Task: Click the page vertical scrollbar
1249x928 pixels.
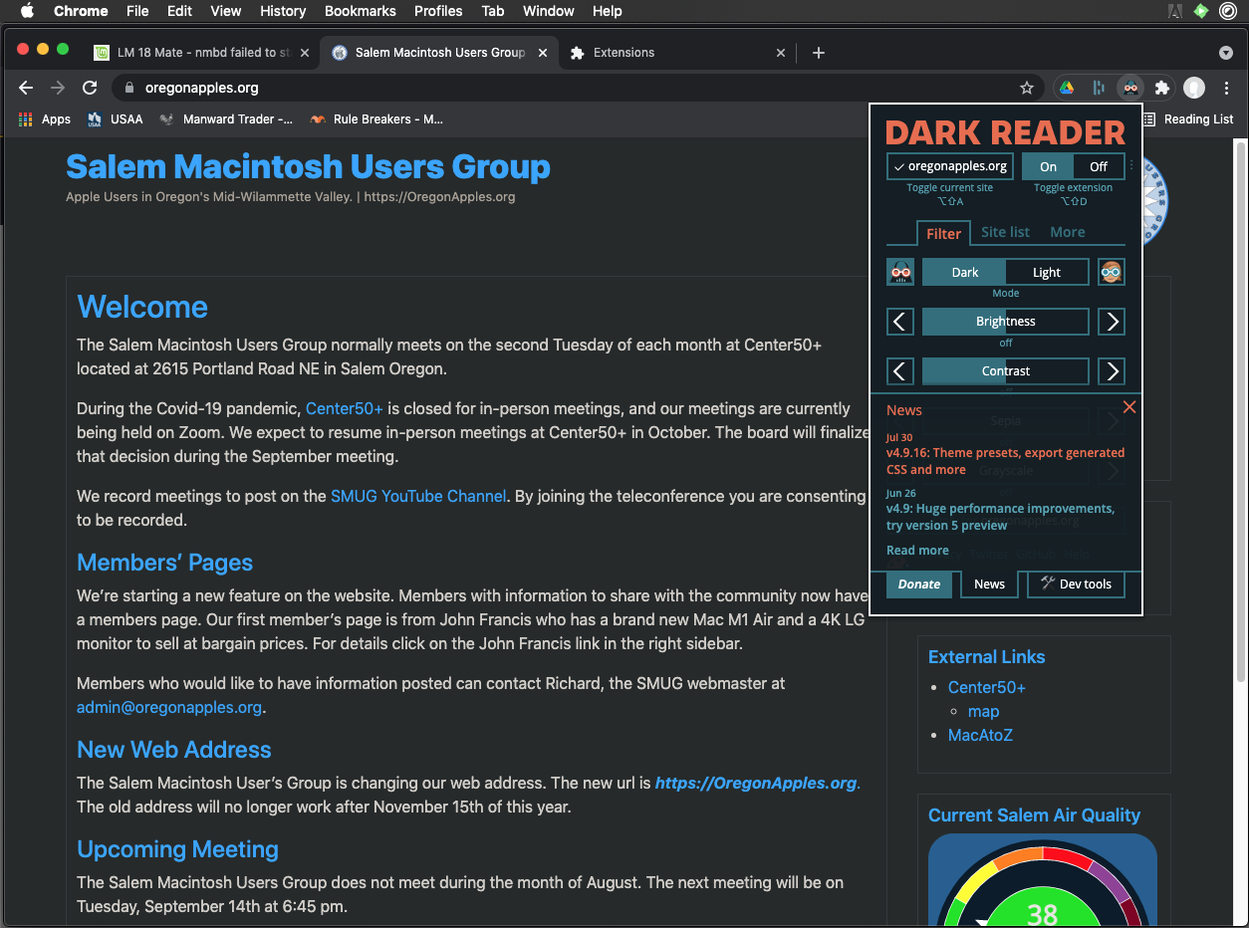Action: tap(1240, 412)
